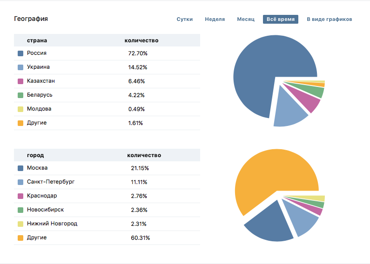
Task: Click the Украина light-blue color swatch
Action: (x=20, y=67)
